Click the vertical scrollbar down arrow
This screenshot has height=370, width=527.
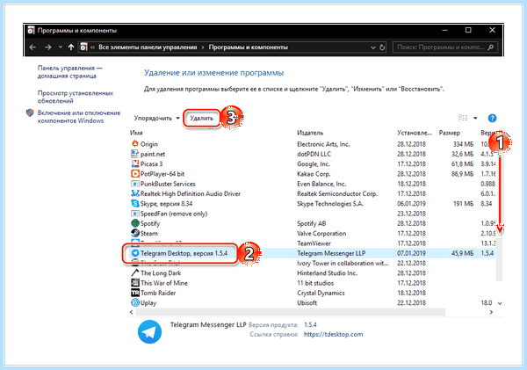point(500,303)
